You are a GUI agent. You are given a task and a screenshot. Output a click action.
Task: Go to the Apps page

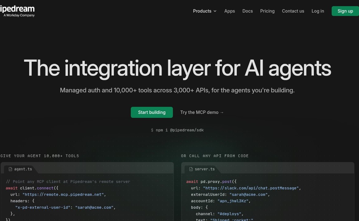(229, 11)
